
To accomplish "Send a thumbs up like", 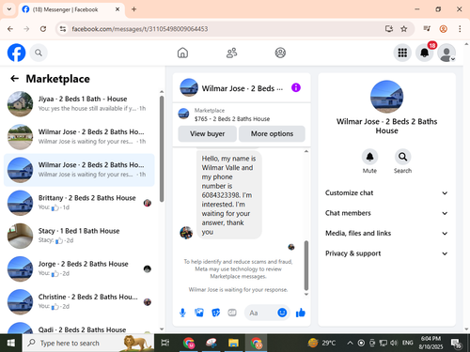I will pos(301,313).
